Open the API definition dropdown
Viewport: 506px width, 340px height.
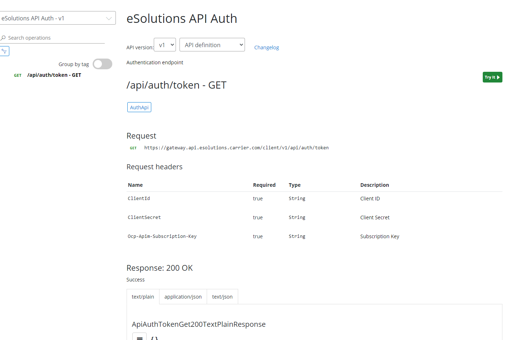click(212, 45)
